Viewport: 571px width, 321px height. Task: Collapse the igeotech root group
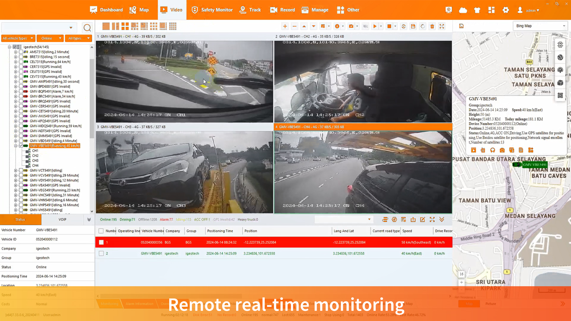(9, 47)
